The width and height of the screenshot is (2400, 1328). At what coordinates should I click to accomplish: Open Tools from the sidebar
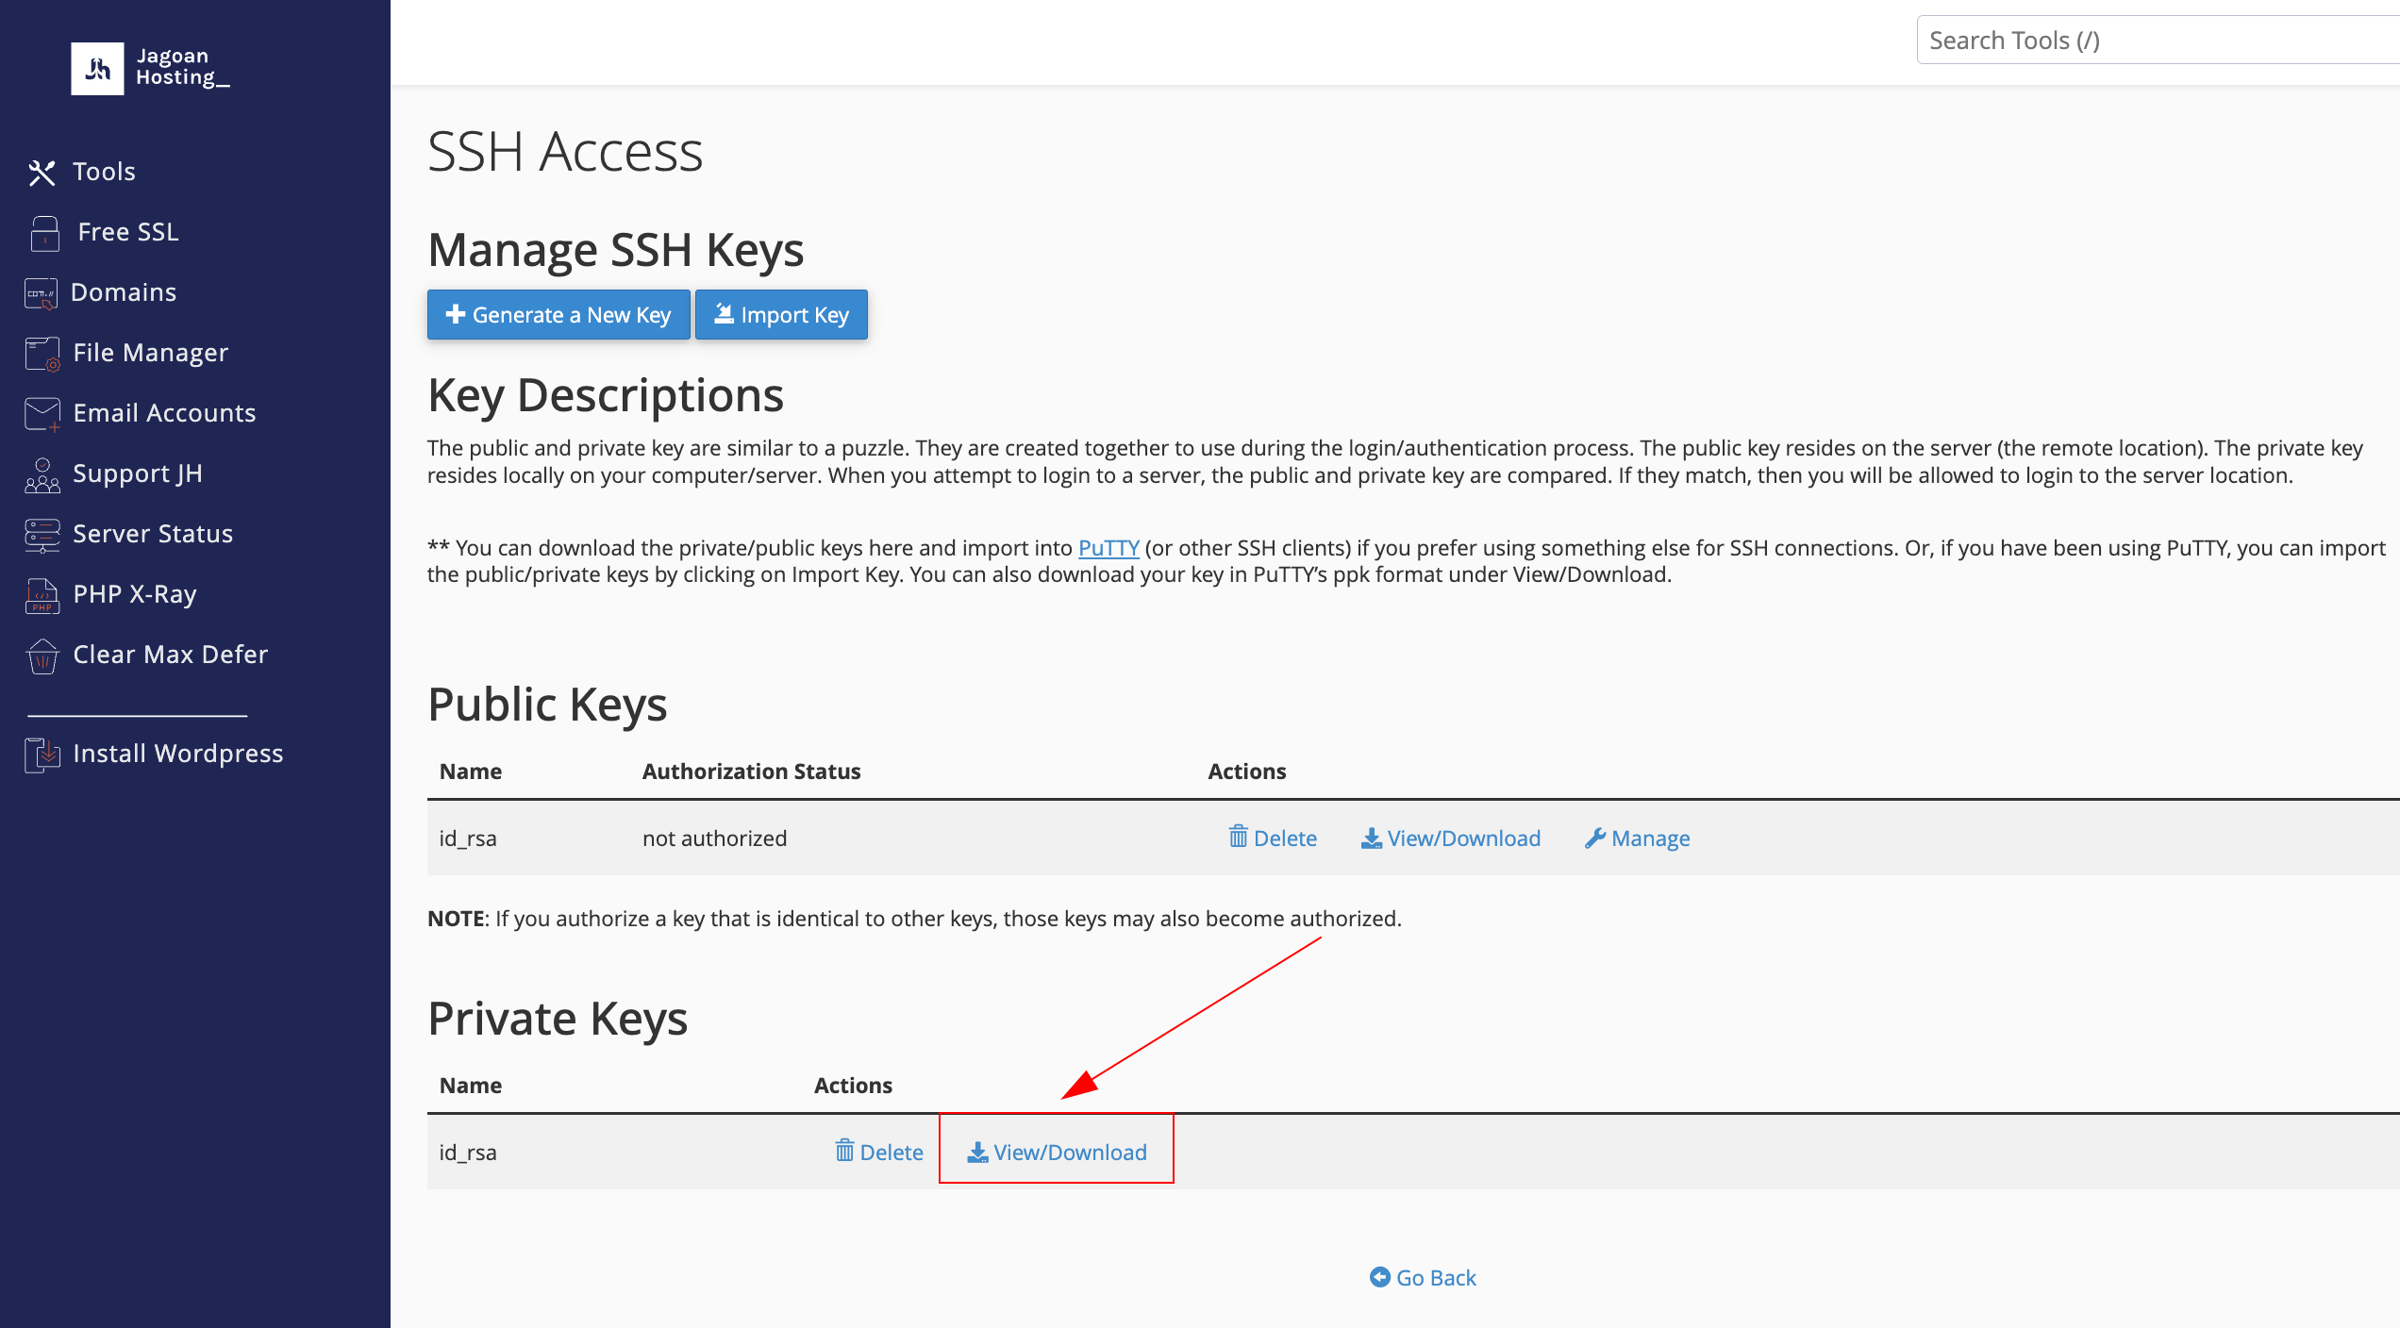104,172
